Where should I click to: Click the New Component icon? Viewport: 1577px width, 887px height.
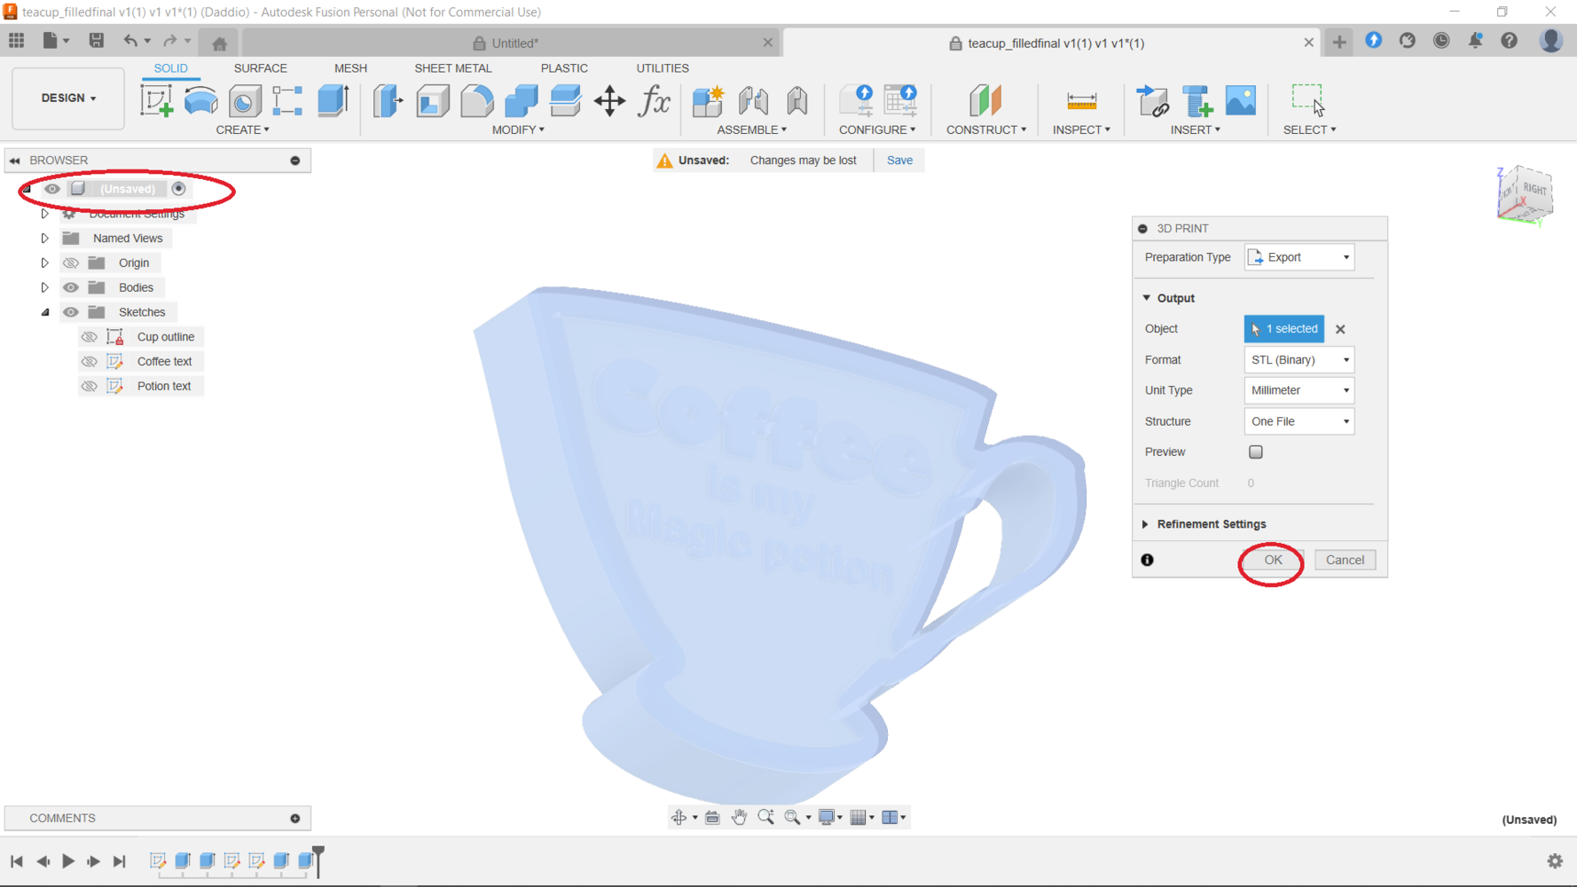click(x=708, y=100)
